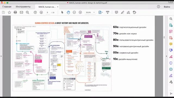Open the 35.9% zoom level dropdown
The image size is (174, 98).
(90, 13)
